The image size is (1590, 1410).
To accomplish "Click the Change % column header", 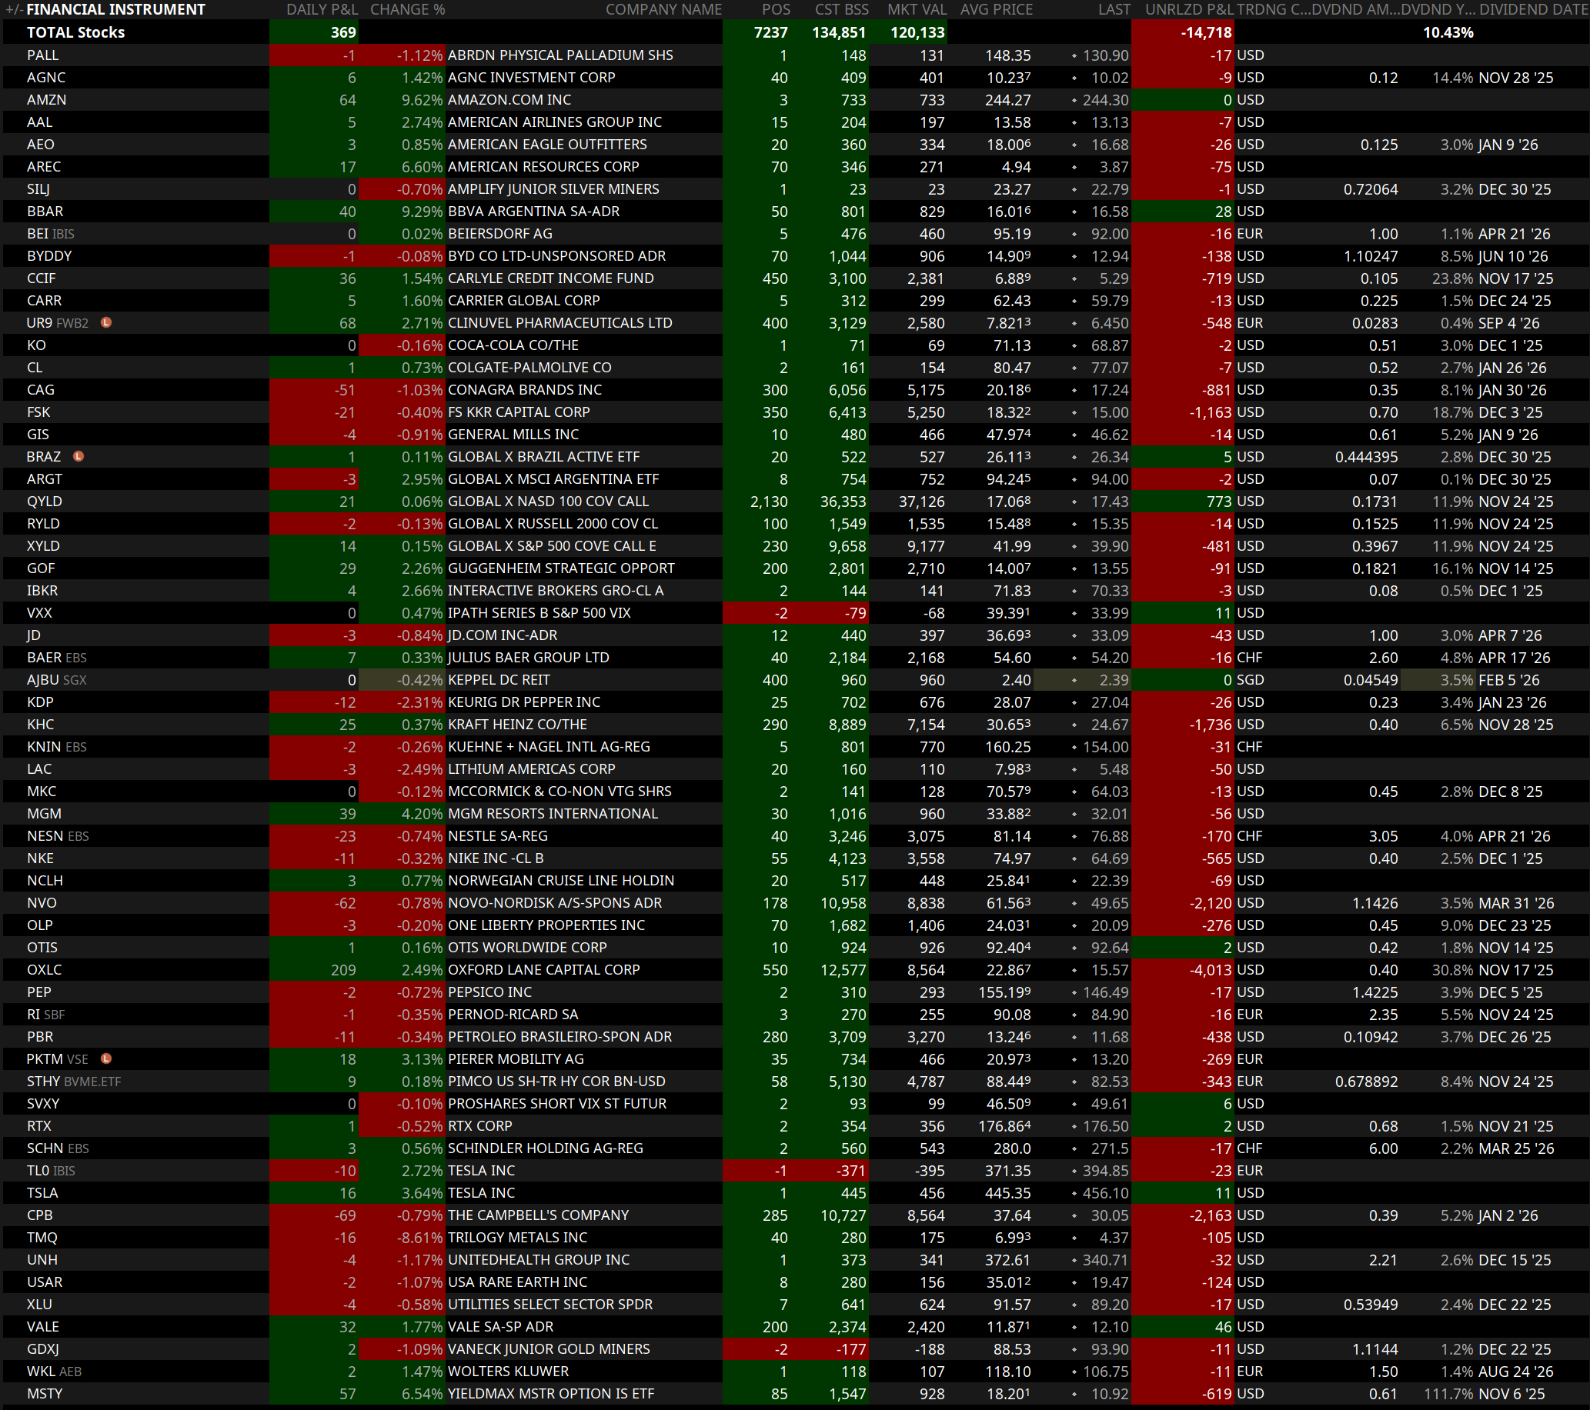I will click(408, 9).
